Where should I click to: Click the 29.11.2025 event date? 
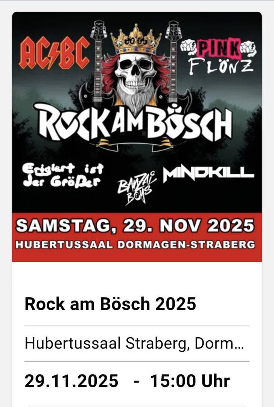point(72,381)
